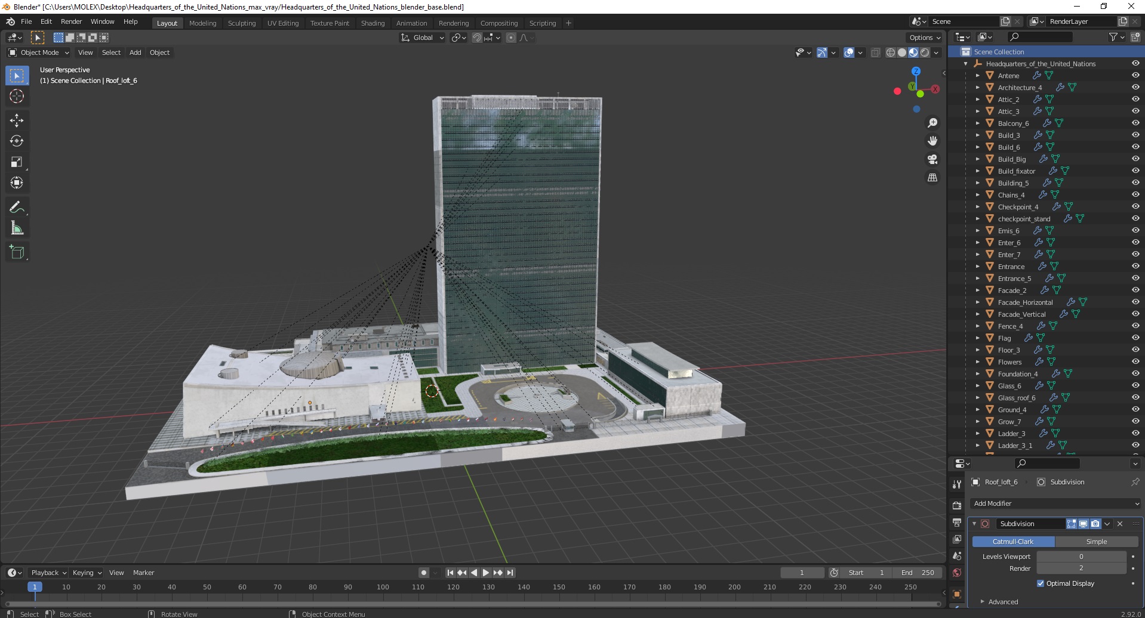Select Simple subdivision type
Viewport: 1145px width, 618px height.
point(1097,542)
